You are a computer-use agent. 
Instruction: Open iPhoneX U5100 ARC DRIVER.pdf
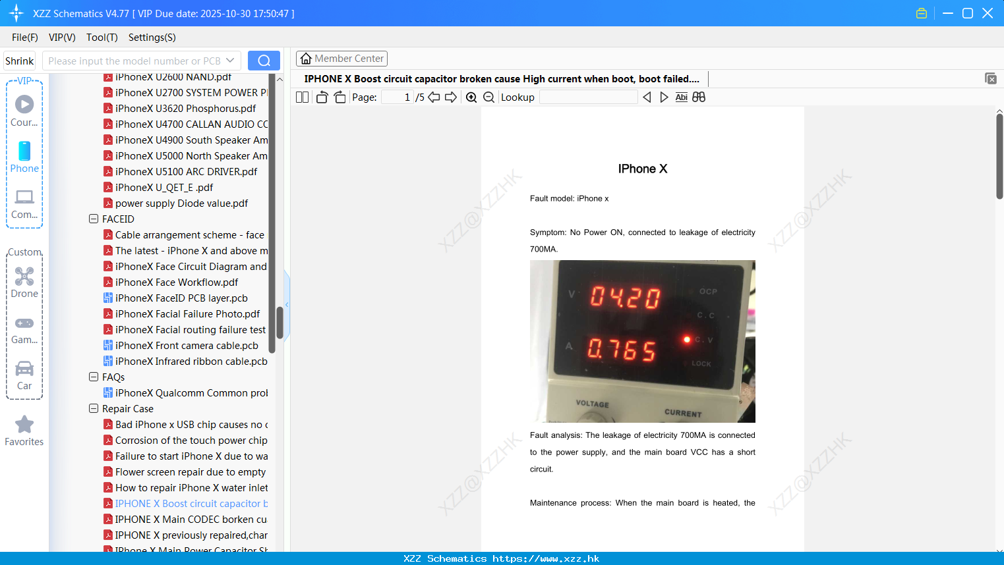tap(186, 171)
